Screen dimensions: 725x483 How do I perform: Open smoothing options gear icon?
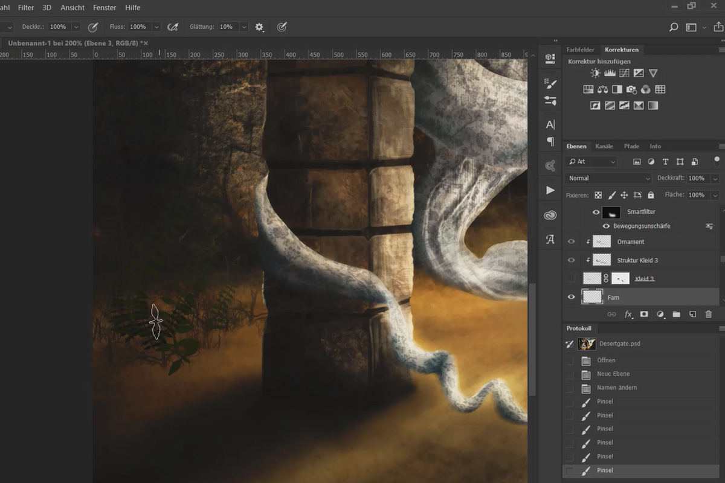click(x=259, y=27)
